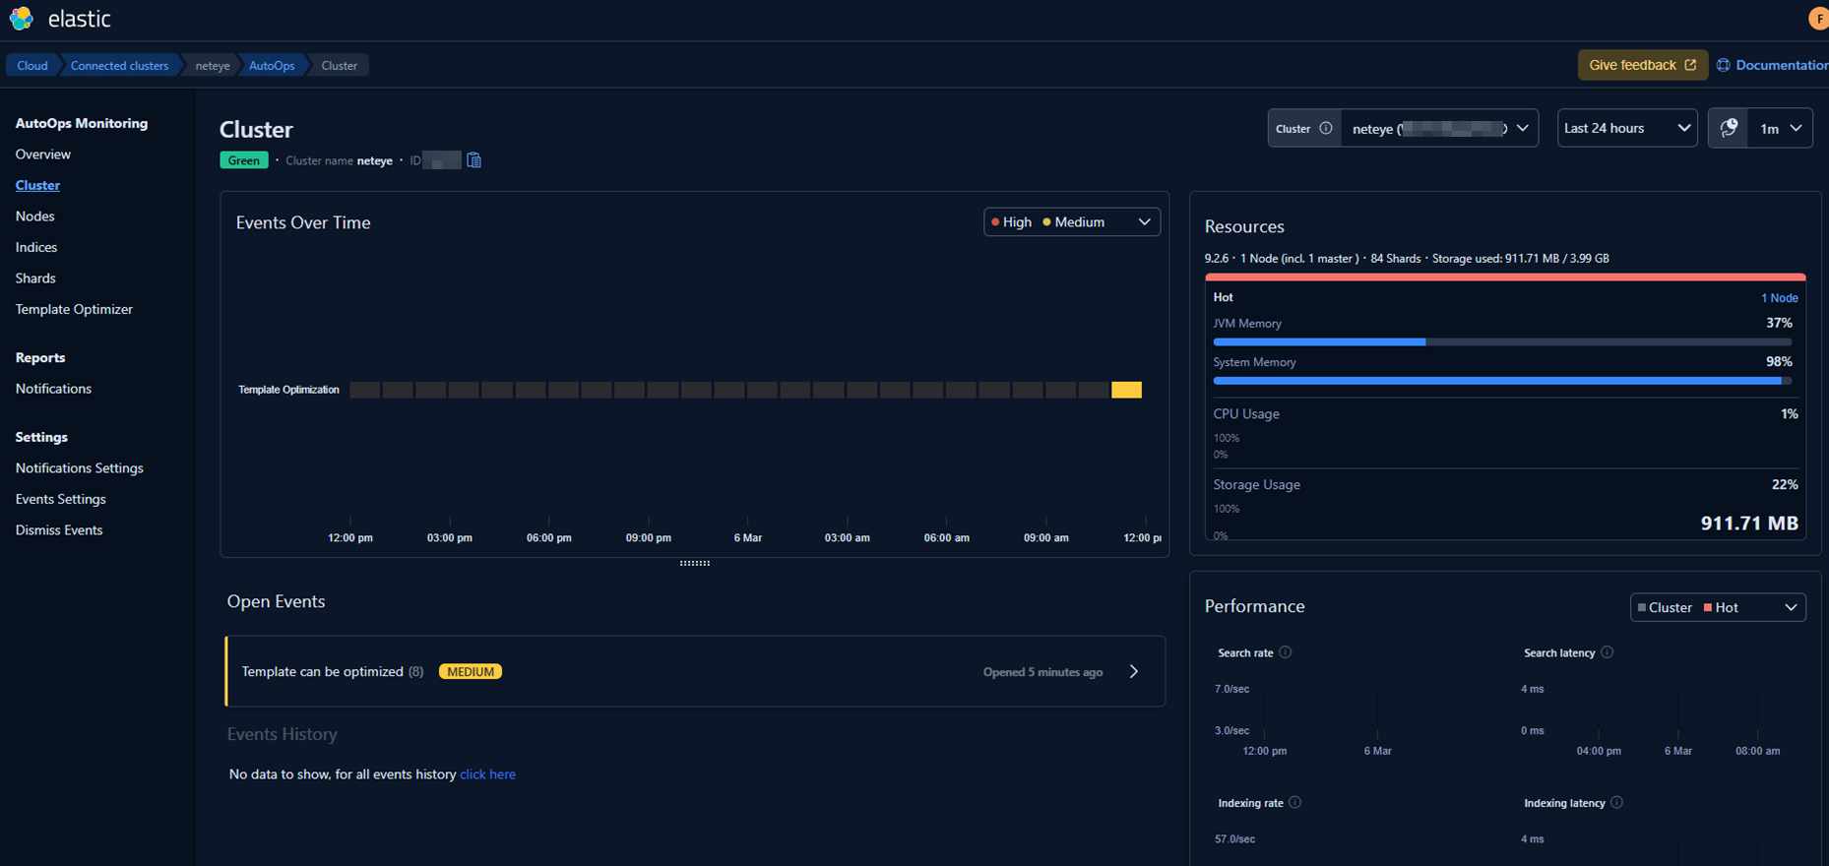Open the Indexing latency info icon
The height and width of the screenshot is (866, 1829).
(x=1617, y=803)
